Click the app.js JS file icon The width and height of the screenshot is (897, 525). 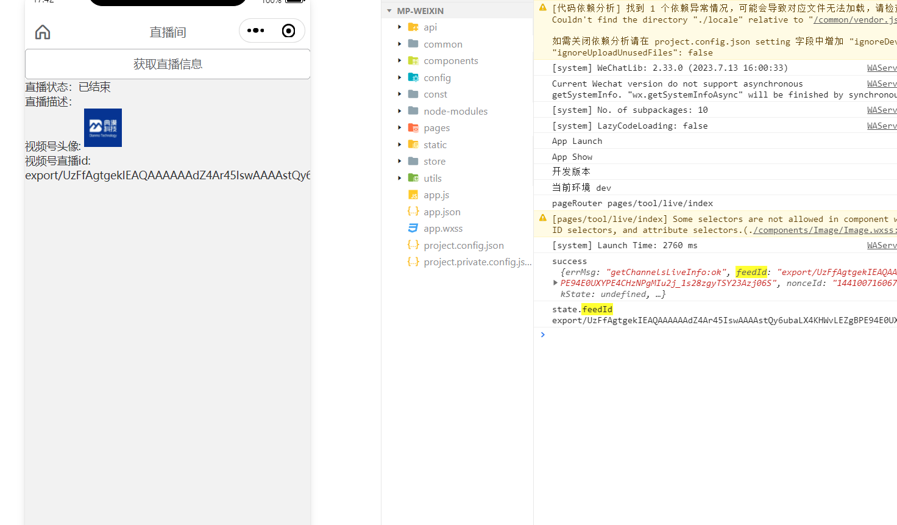click(x=413, y=195)
